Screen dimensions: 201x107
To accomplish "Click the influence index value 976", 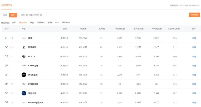I will 175,38.
